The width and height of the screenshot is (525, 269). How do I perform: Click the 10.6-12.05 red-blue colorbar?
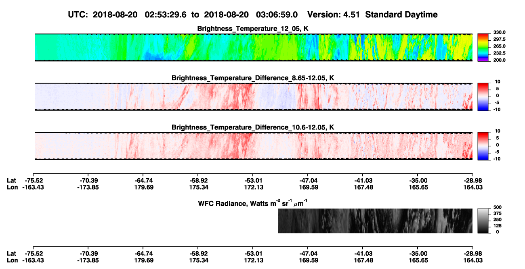pyautogui.click(x=483, y=146)
